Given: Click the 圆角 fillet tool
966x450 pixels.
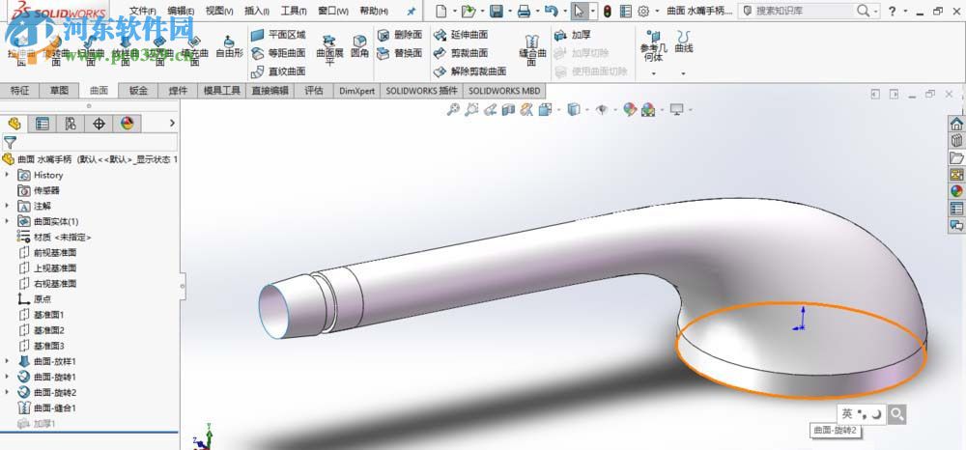Looking at the screenshot, I should [x=359, y=46].
